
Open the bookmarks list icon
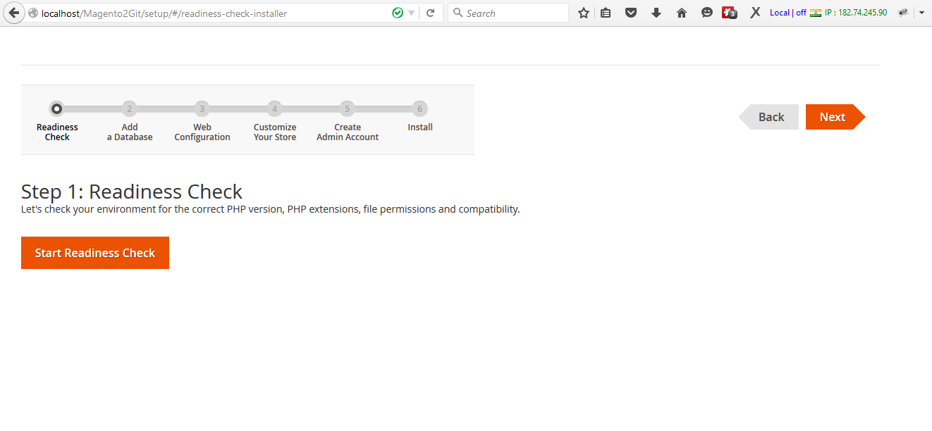pos(606,13)
